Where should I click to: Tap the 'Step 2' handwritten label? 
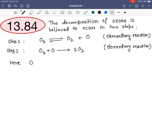click(x=13, y=51)
